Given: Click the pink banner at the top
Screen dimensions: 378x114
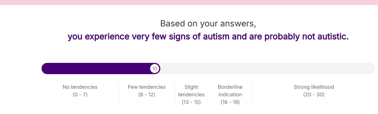Looking at the screenshot, I should point(189,2).
